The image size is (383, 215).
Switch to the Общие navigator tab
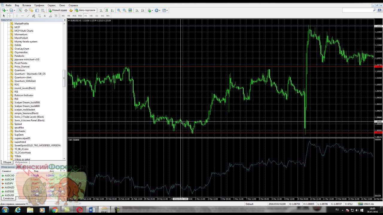click(x=7, y=162)
